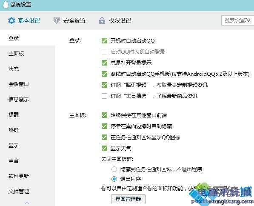Open 热键 settings in sidebar
The width and height of the screenshot is (254, 206).
(14, 130)
